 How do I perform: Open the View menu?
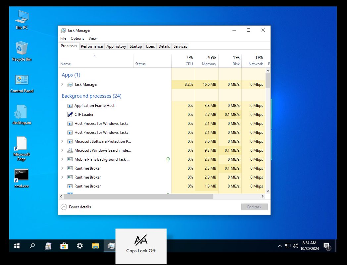pos(92,38)
